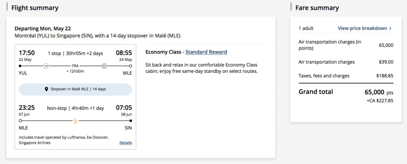Click the View price breakdown link
The height and width of the screenshot is (164, 407).
pos(362,28)
